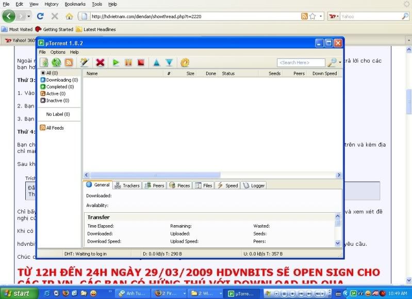Switch to the Trackers tab

pos(127,185)
